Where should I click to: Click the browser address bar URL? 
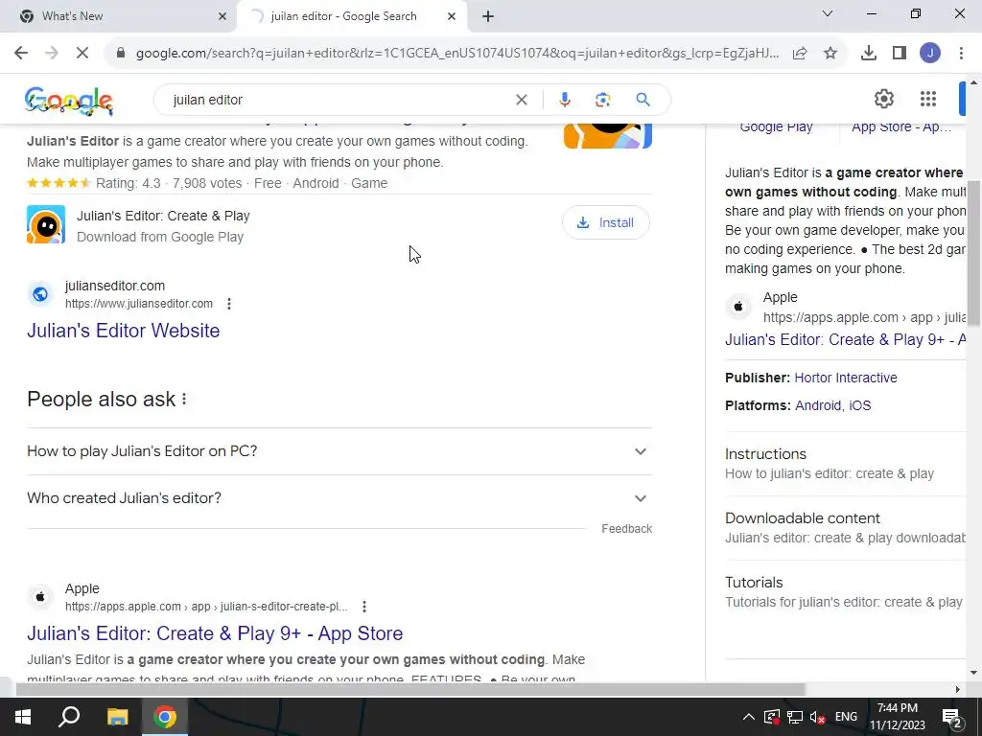pyautogui.click(x=457, y=54)
